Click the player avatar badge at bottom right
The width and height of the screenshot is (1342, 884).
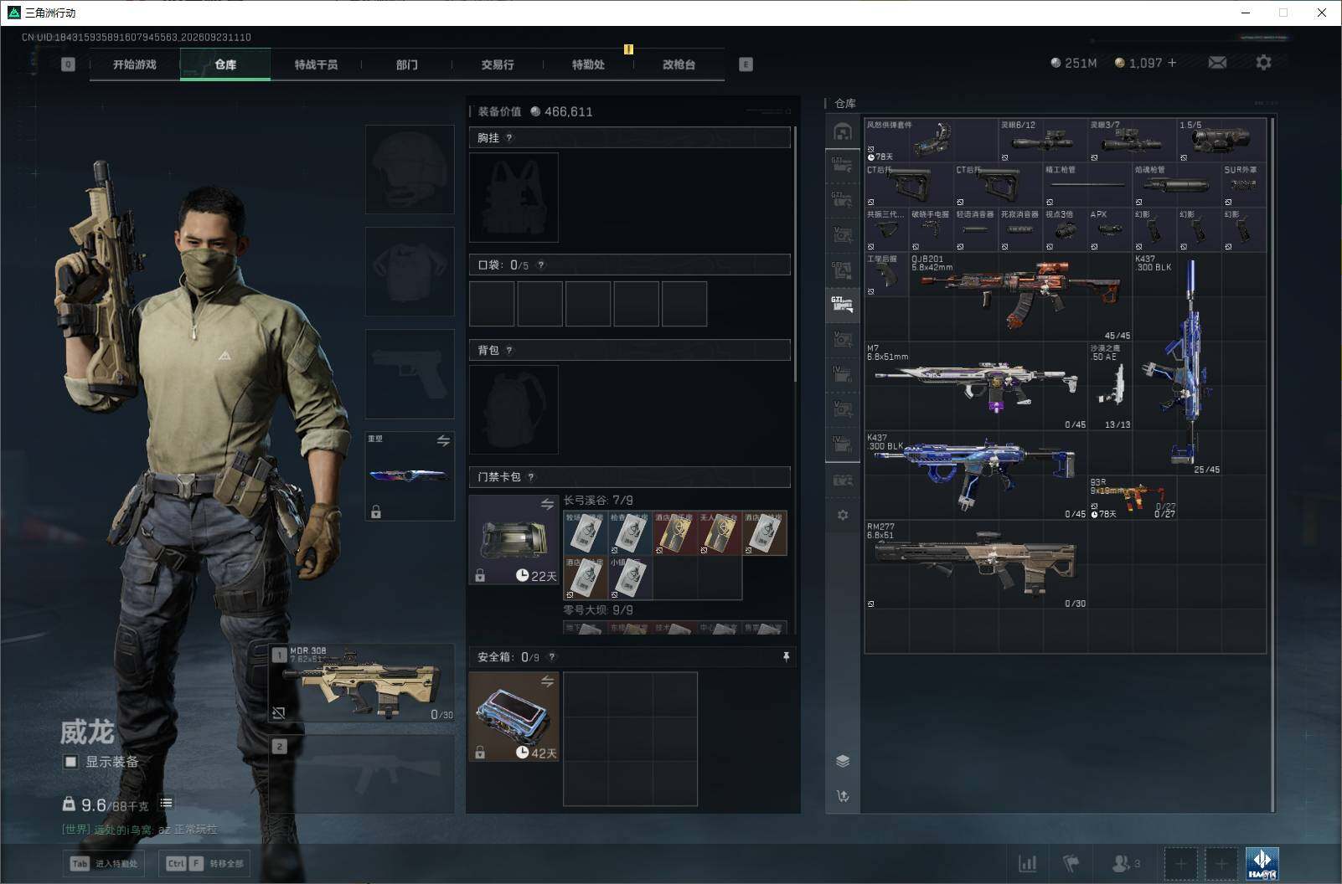pyautogui.click(x=1262, y=863)
